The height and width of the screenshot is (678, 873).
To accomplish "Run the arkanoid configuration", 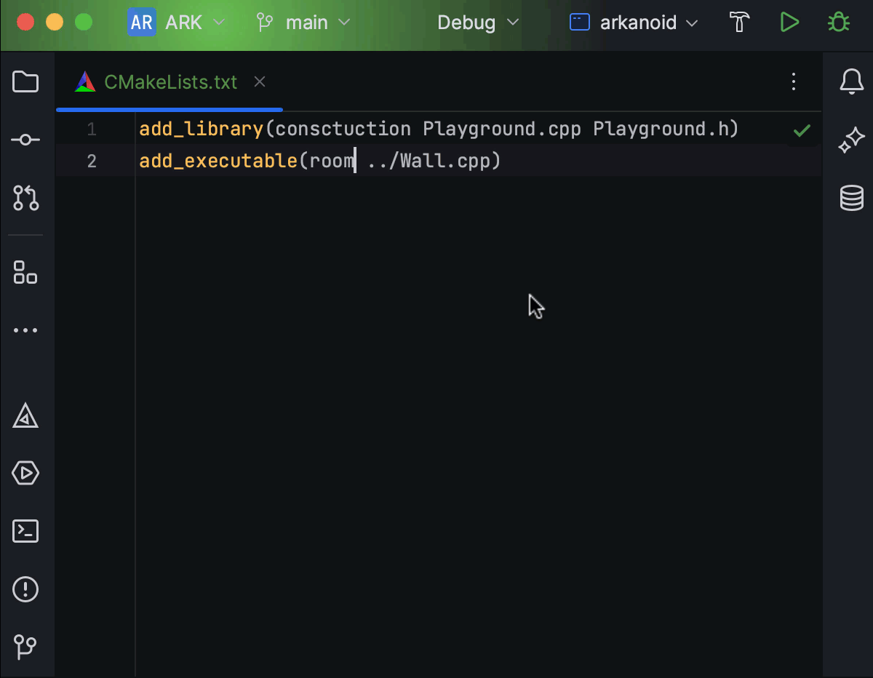I will pos(789,23).
